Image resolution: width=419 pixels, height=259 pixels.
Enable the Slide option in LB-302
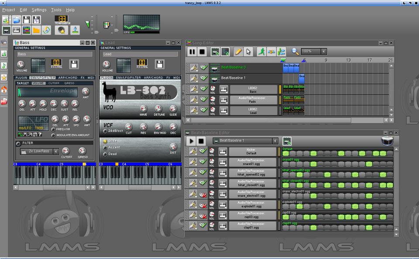tap(105, 141)
